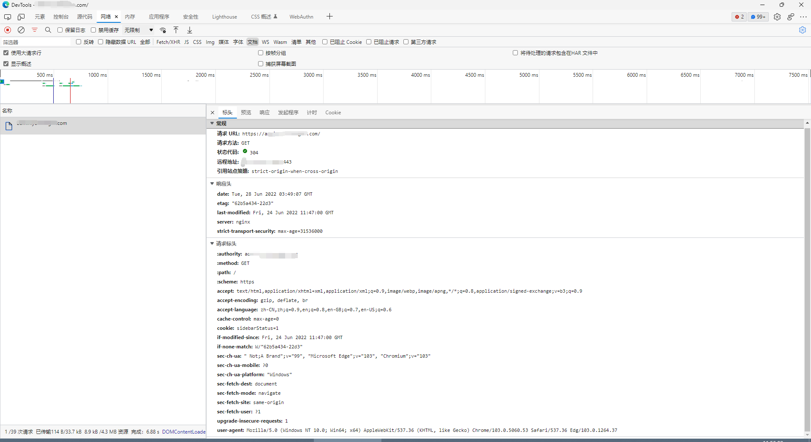Toggle device emulation icon
This screenshot has height=442, width=811.
pos(21,17)
